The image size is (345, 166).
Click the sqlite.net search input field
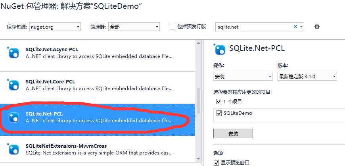click(x=254, y=27)
